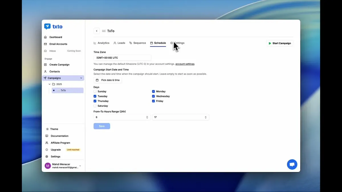Open the account settings link
This screenshot has height=192, width=342.
(185, 64)
